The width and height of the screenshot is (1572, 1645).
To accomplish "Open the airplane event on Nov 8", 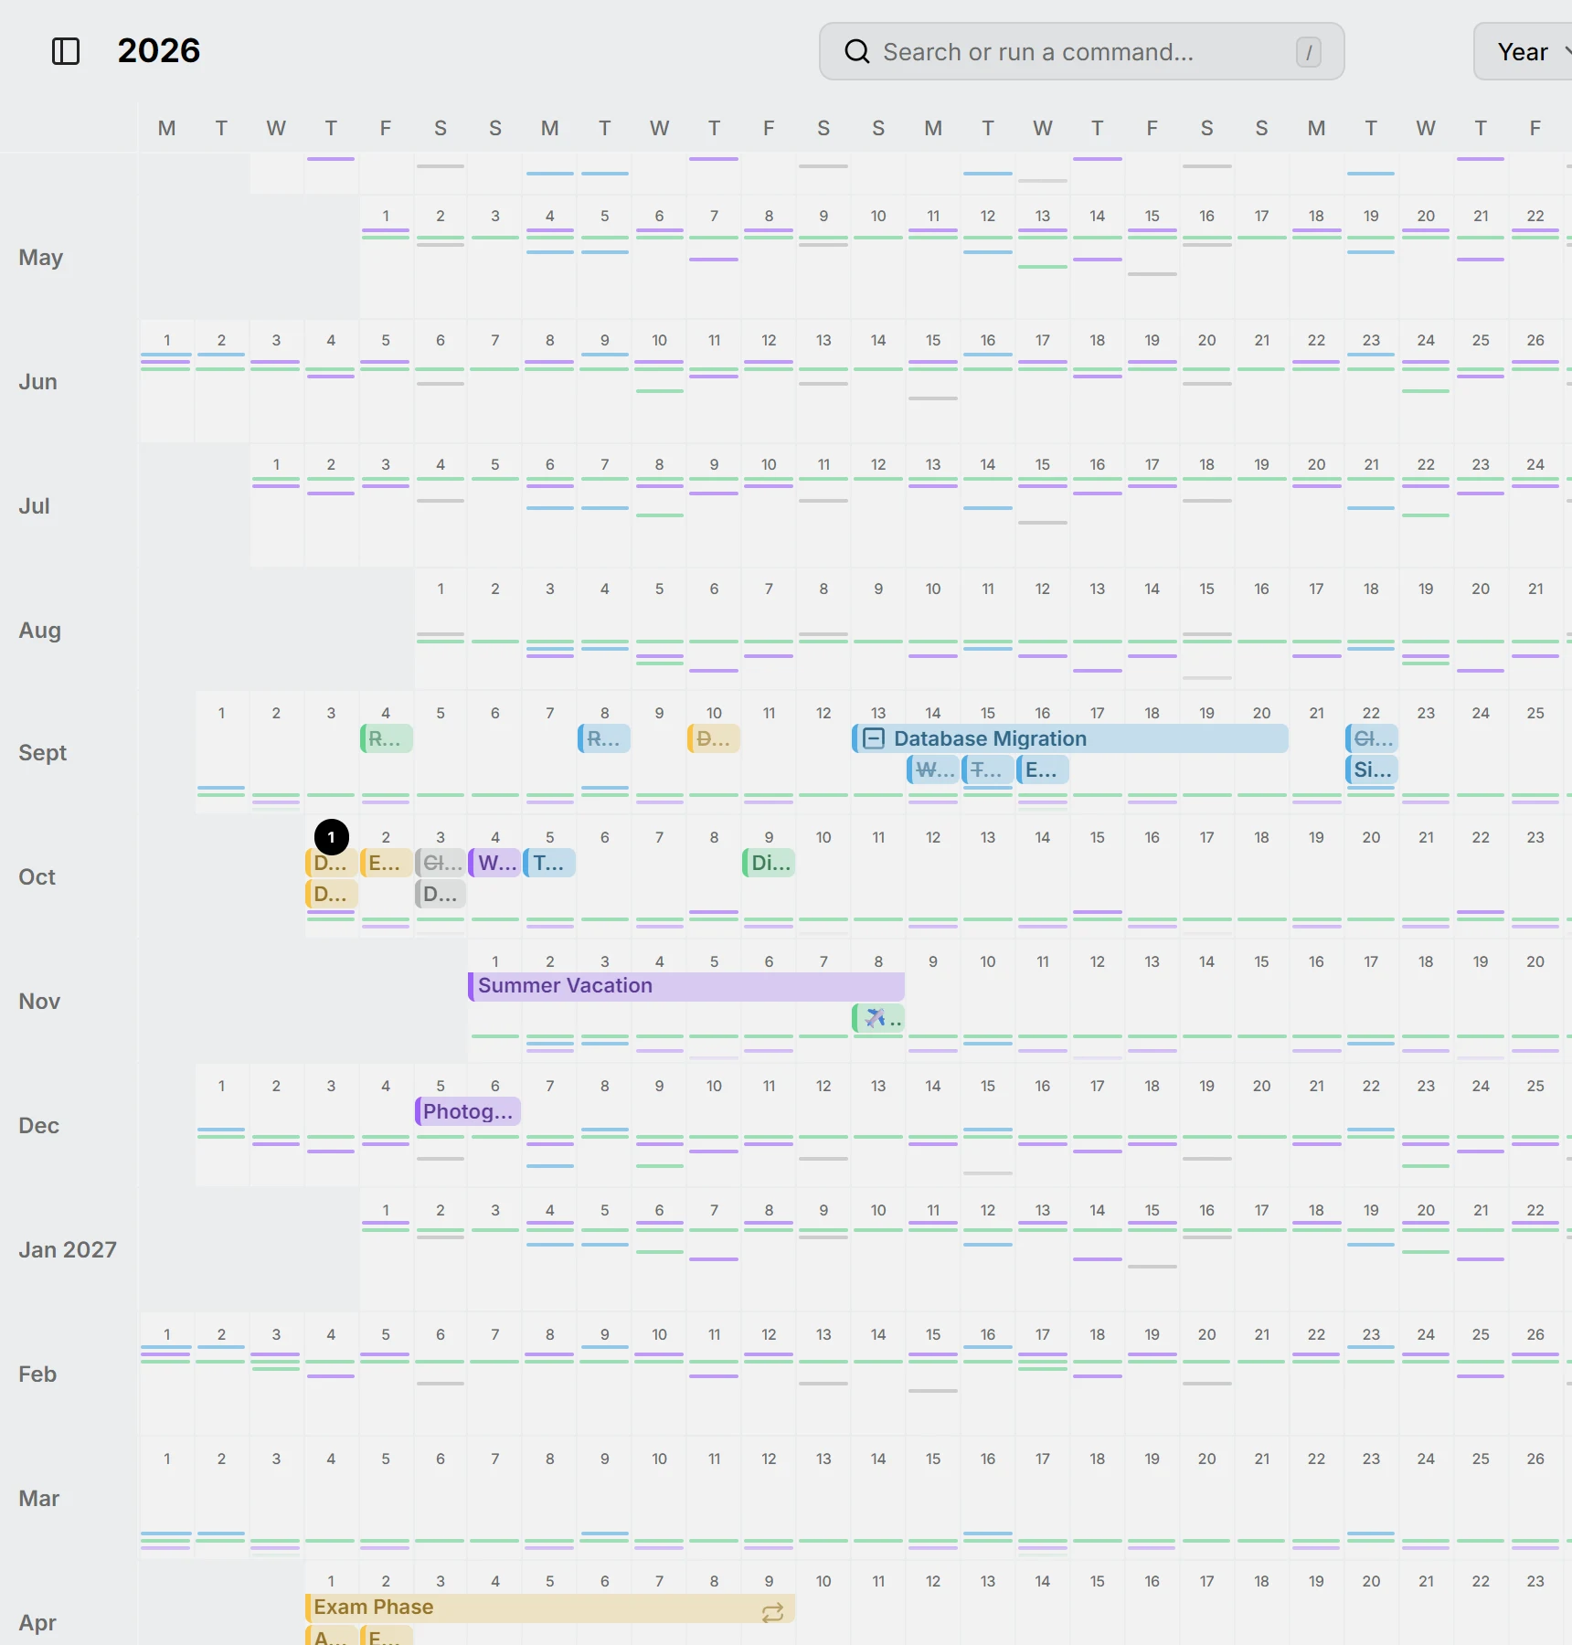I will pyautogui.click(x=878, y=1018).
